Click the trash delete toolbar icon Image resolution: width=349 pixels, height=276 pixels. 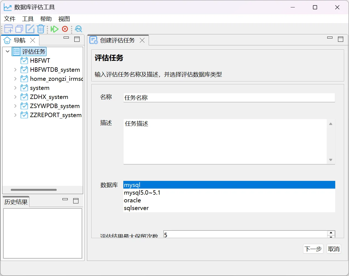coord(41,29)
